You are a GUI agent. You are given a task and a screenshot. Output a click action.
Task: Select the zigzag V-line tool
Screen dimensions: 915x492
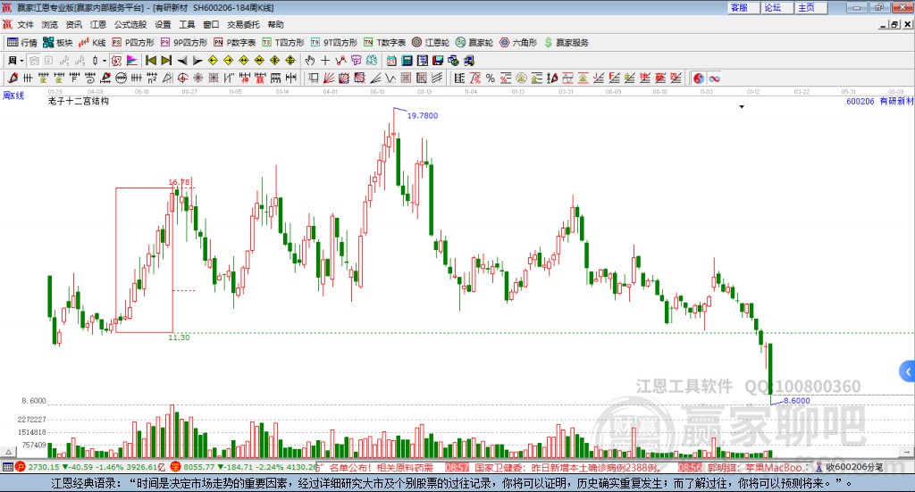click(390, 78)
